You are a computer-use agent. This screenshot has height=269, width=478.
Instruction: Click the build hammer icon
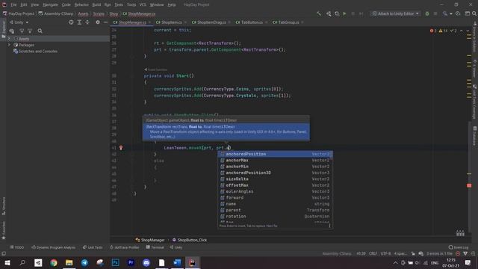(319, 13)
